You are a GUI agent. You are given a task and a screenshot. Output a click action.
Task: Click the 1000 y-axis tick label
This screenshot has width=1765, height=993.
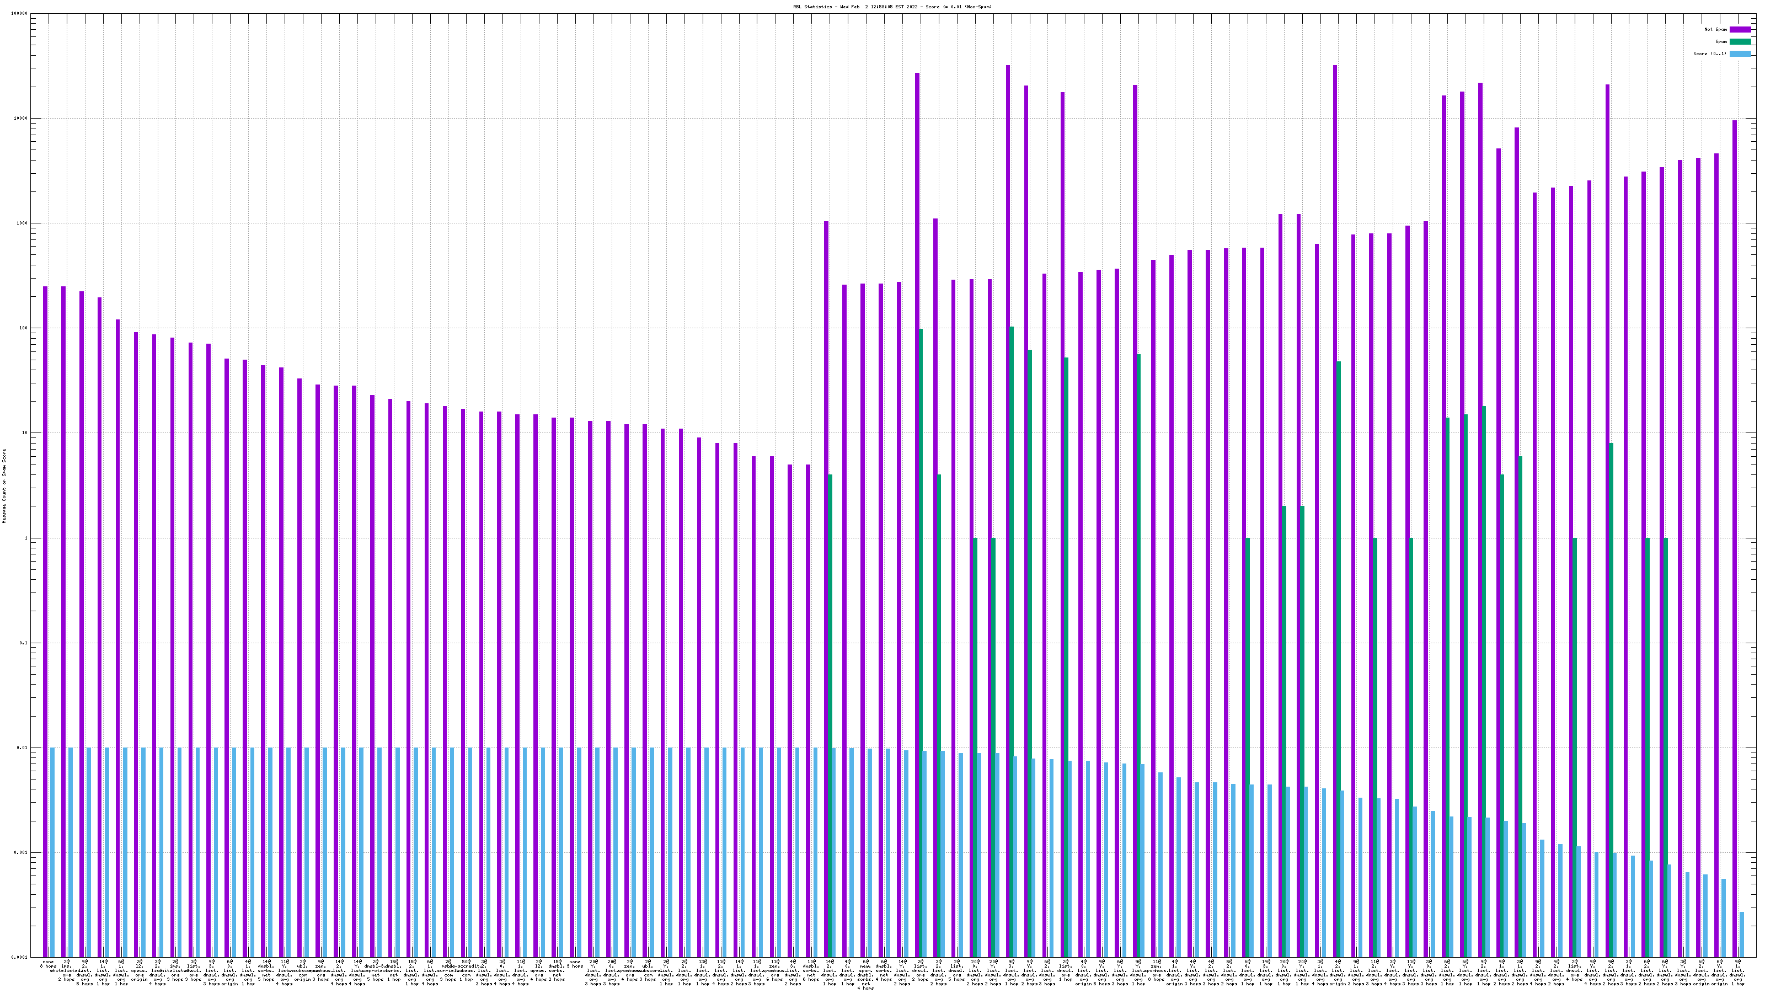coord(23,223)
